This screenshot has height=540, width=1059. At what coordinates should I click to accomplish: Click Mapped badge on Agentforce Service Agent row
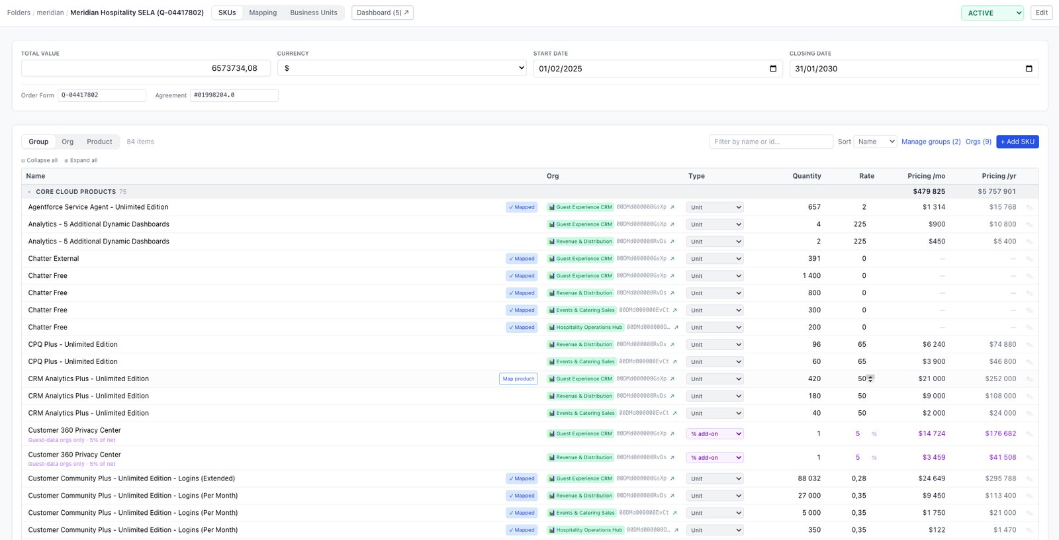point(522,207)
